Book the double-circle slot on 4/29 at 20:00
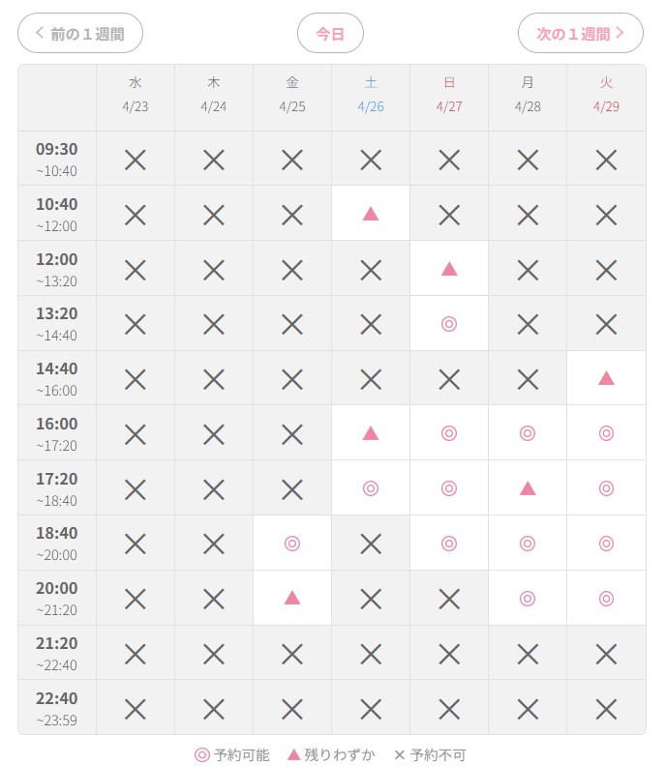 point(606,598)
